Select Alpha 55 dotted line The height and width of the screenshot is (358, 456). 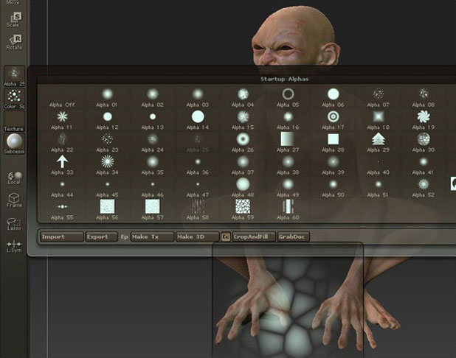[x=62, y=211]
